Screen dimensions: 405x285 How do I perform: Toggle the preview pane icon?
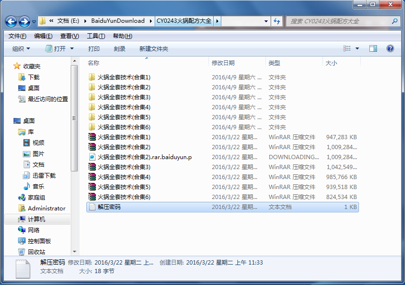(x=373, y=48)
